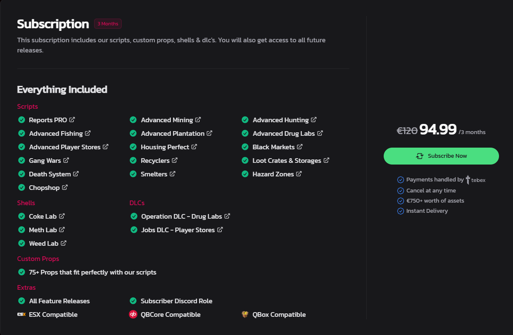Open external link icon beside Housing Perfect

[x=194, y=147]
